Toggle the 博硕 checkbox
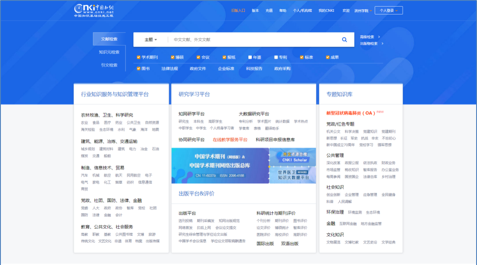Image resolution: width=477 pixels, height=265 pixels. 173,57
